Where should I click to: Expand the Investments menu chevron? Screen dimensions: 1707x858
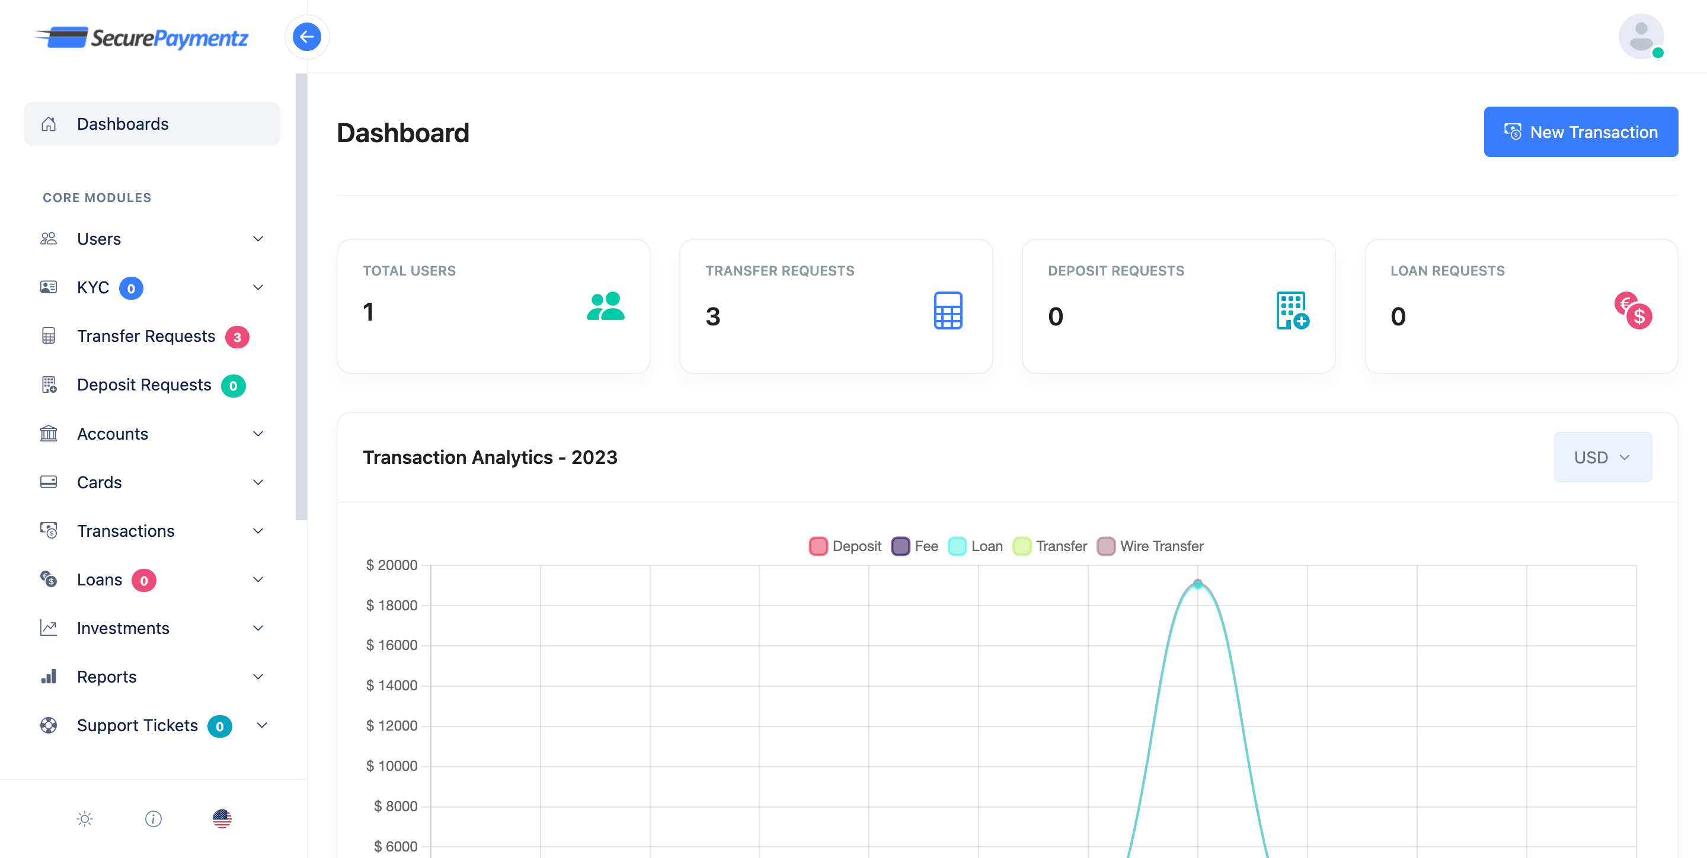click(258, 628)
